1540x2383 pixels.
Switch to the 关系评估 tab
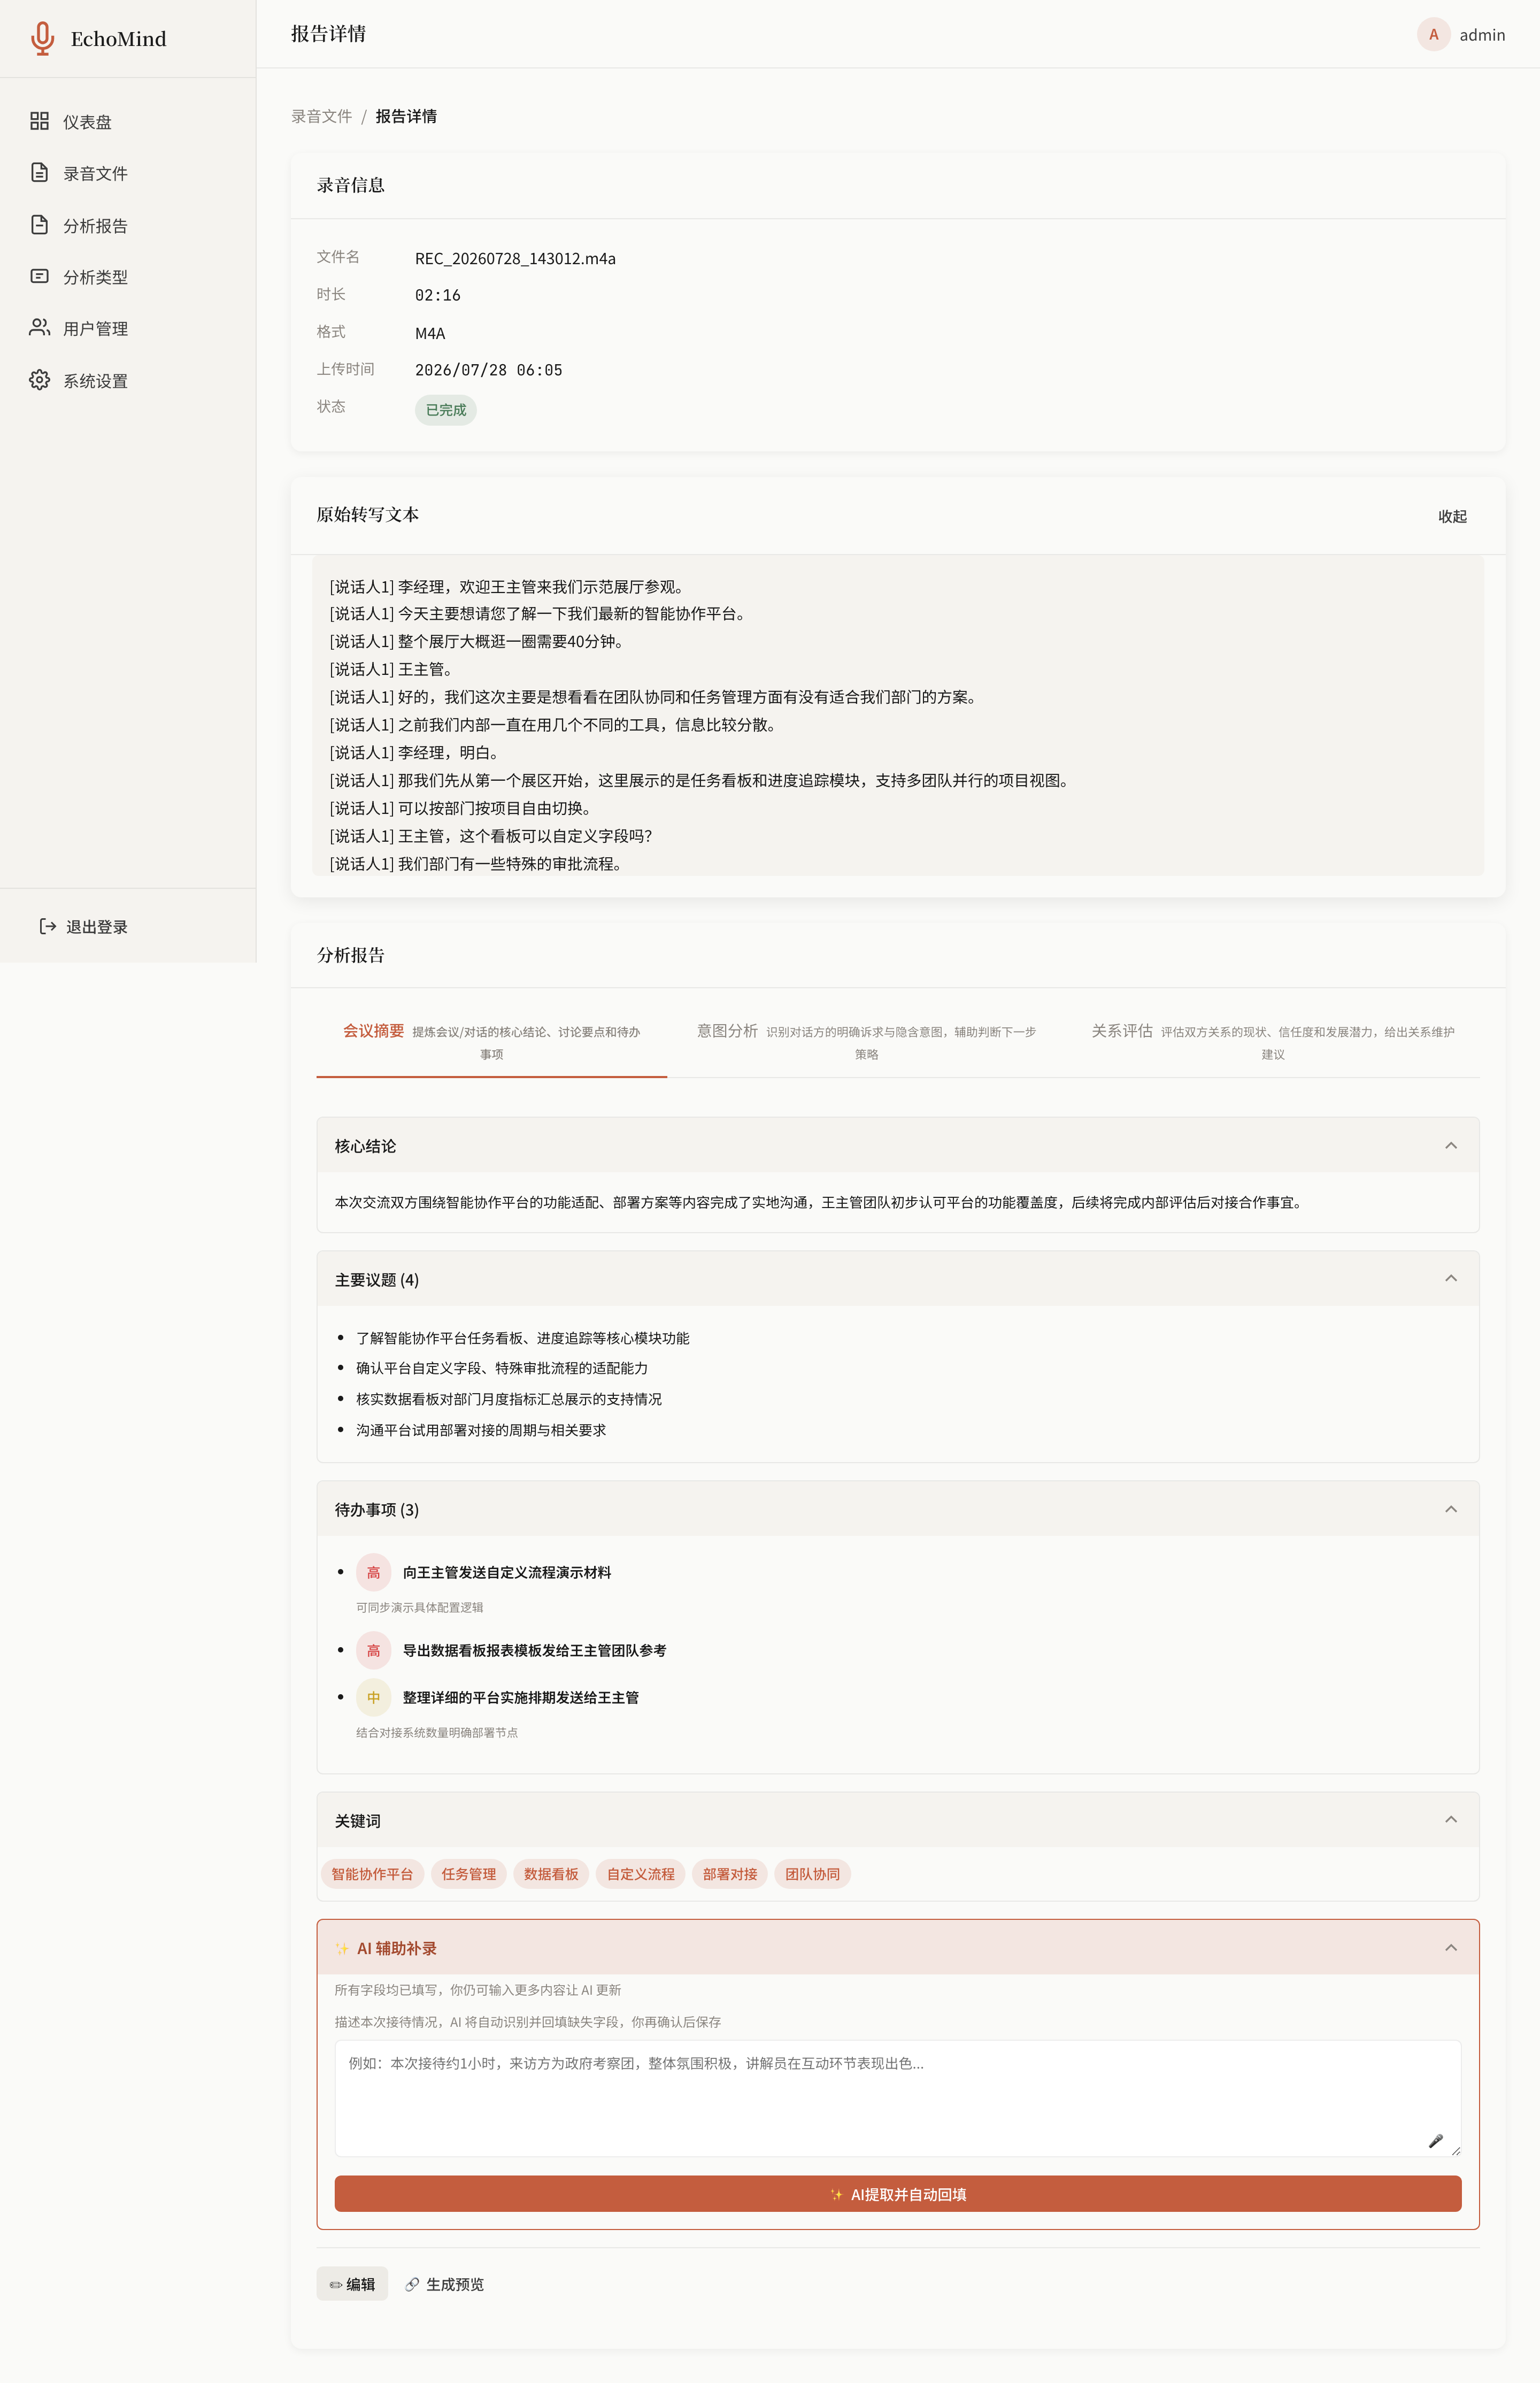tap(1272, 1041)
